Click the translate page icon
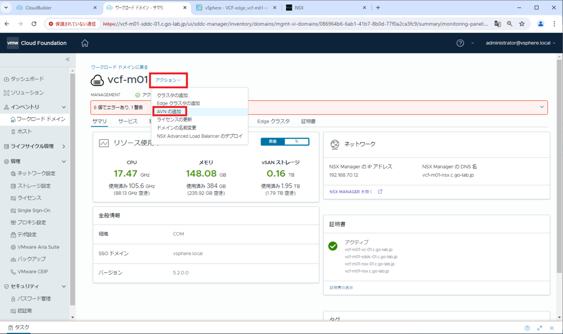563x334 pixels. (x=497, y=23)
